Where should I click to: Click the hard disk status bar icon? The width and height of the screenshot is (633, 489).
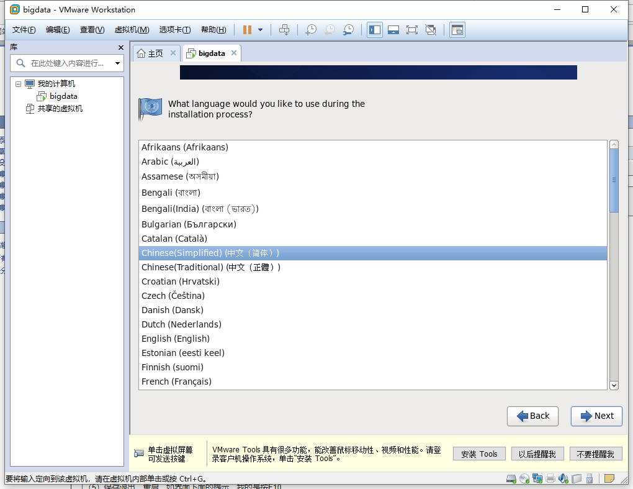coord(511,479)
